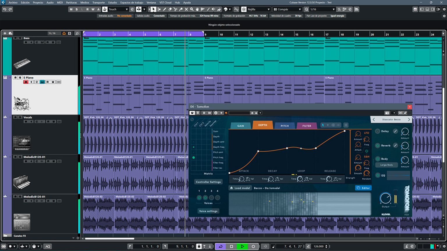Viewport: 447px width, 251px height.
Task: Switch to the PITCH tab in Tomofon
Action: [285, 126]
